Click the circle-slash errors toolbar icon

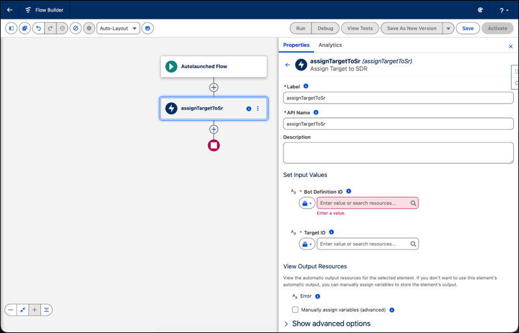[75, 29]
